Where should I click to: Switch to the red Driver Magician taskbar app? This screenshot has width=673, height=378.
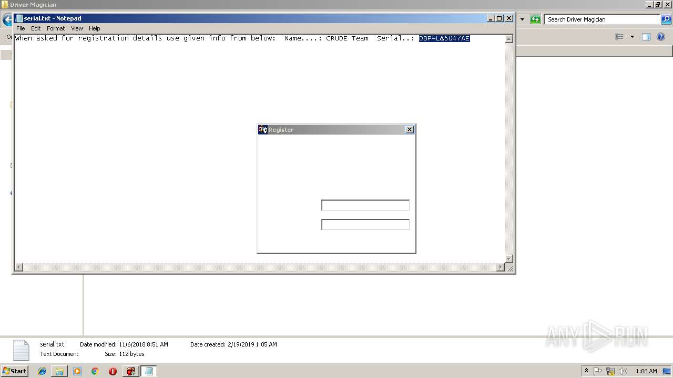(131, 371)
